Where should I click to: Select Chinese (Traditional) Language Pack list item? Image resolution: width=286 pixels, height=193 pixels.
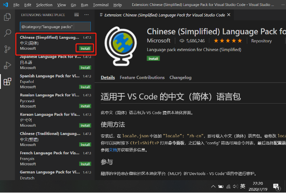[x=55, y=139]
